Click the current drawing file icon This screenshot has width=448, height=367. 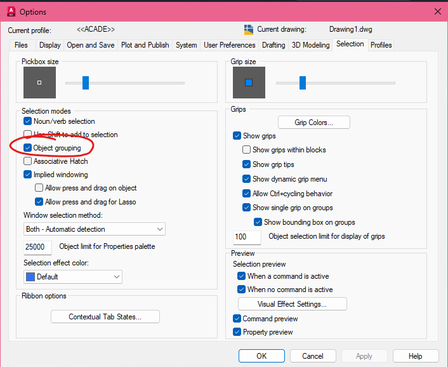point(249,30)
